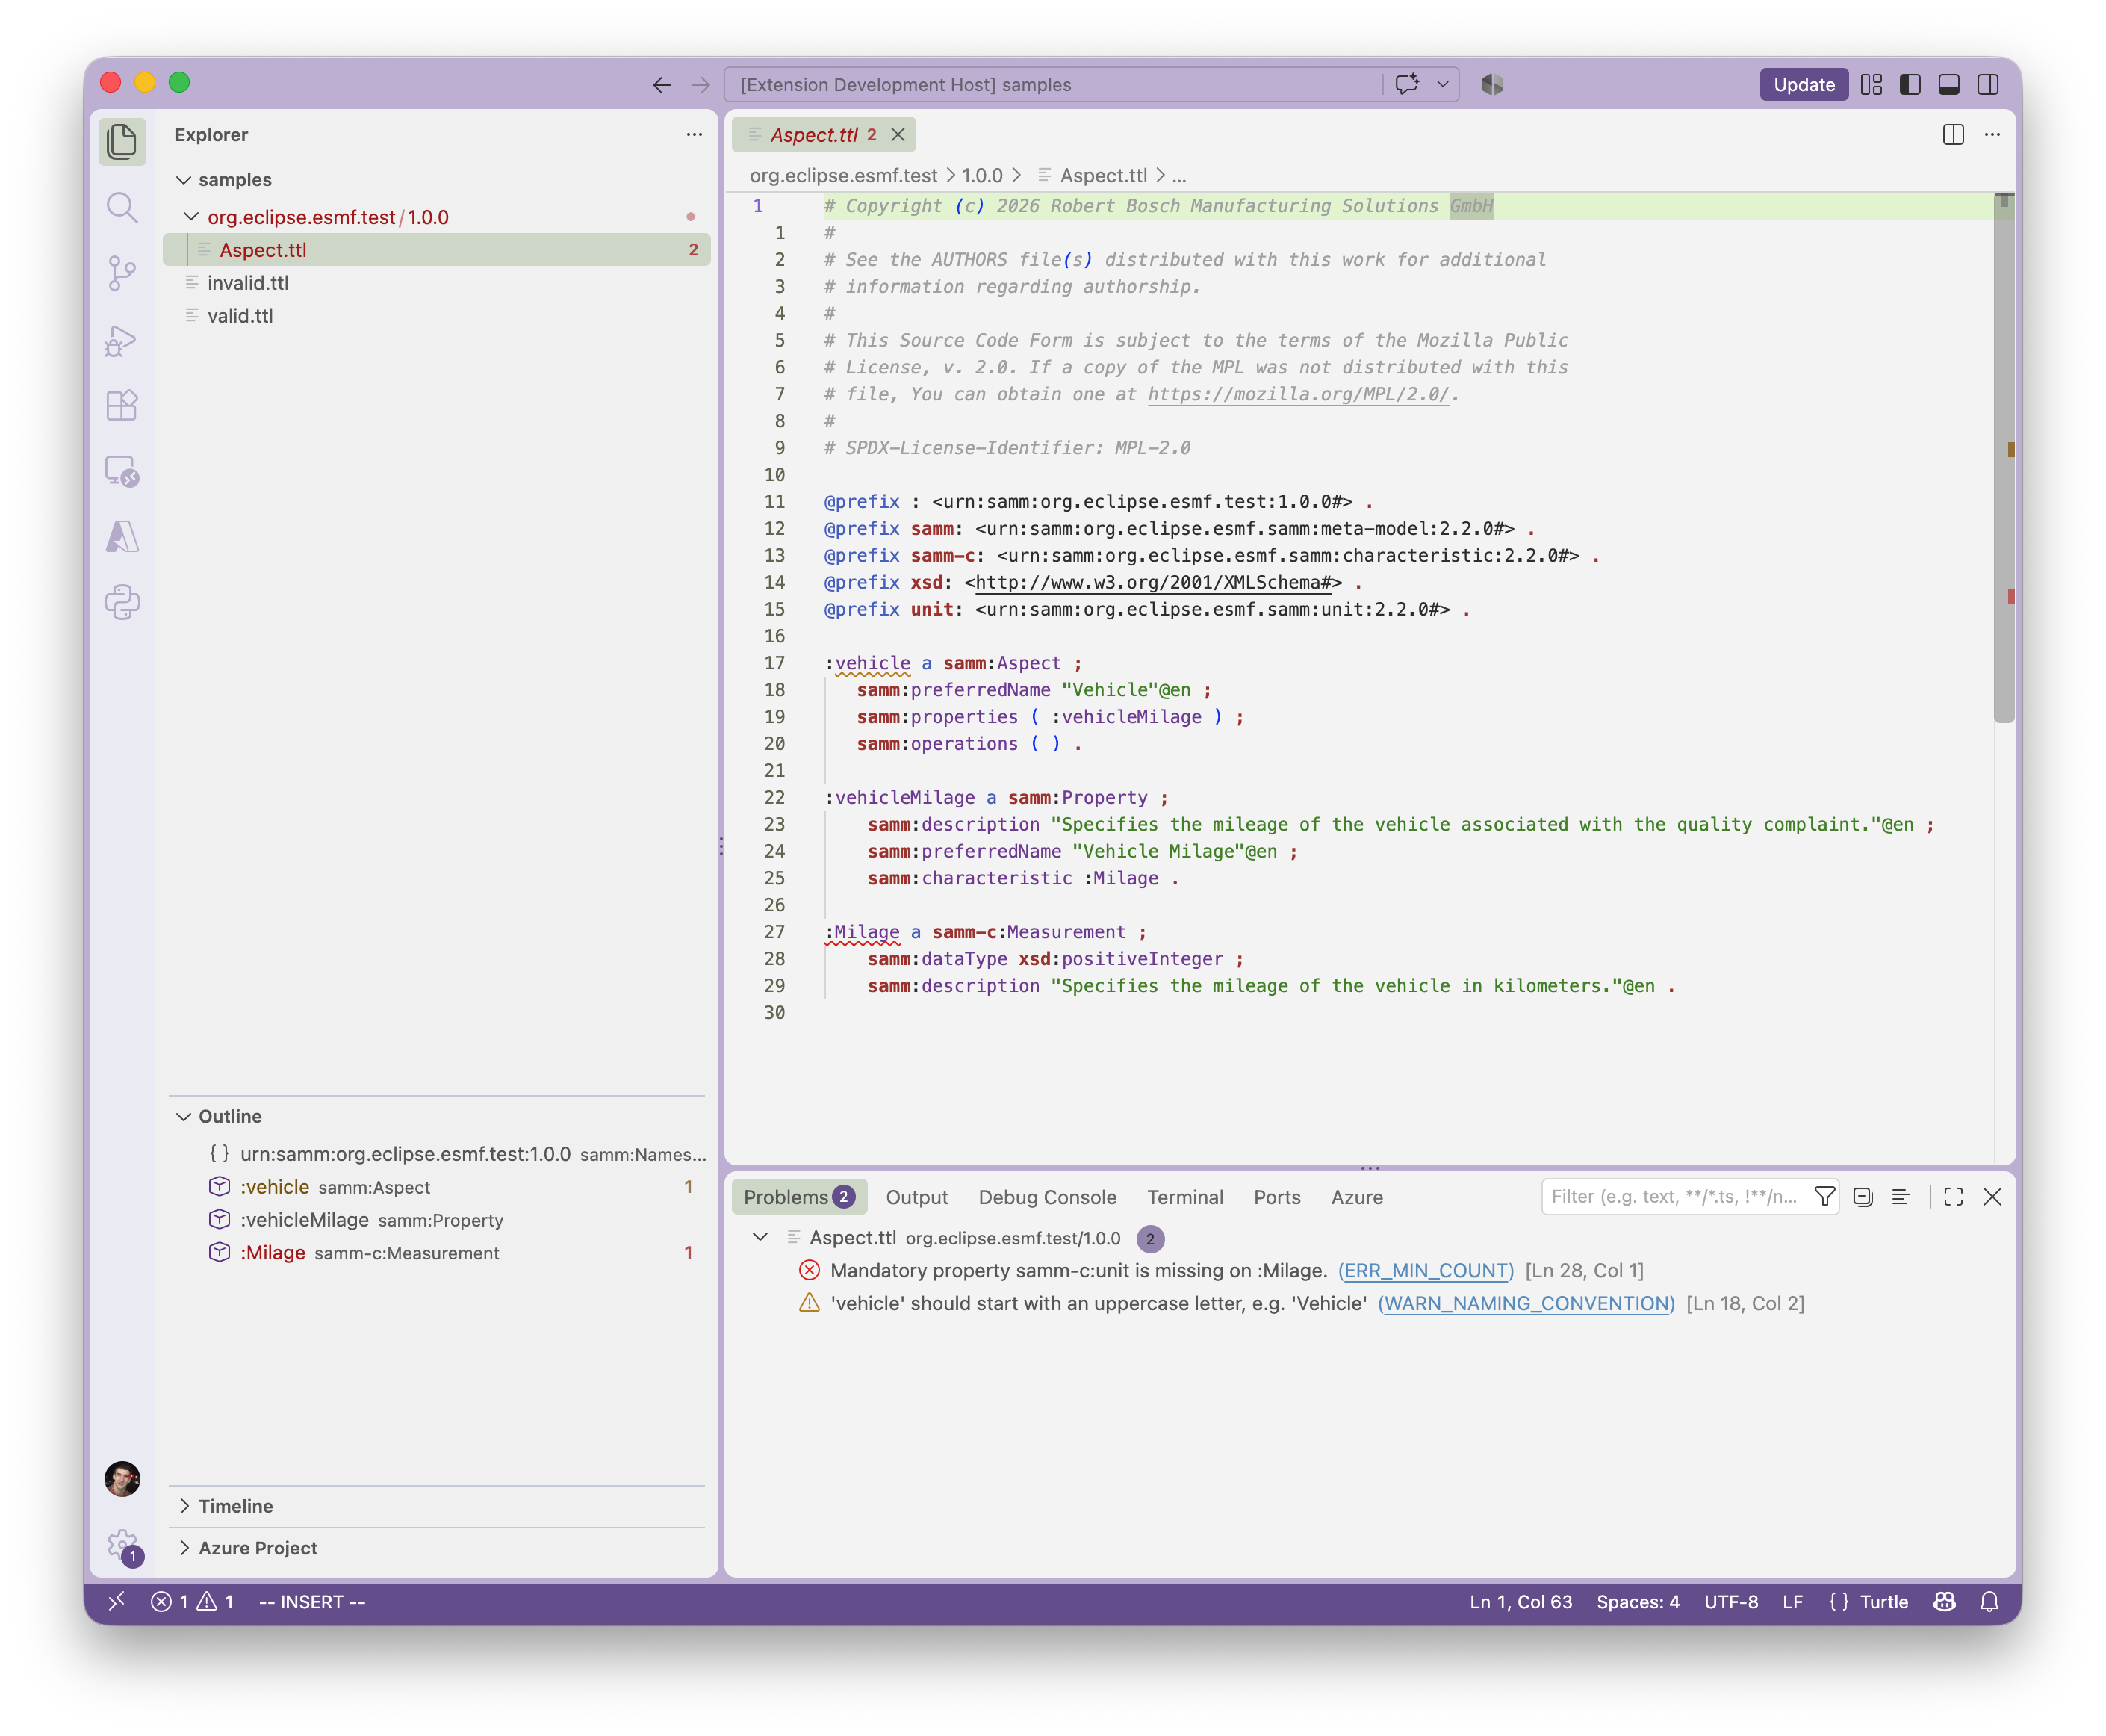Screen dimensions: 2106x1736
Task: Open the ERR_MIN_COUNT link
Action: [x=1426, y=1271]
